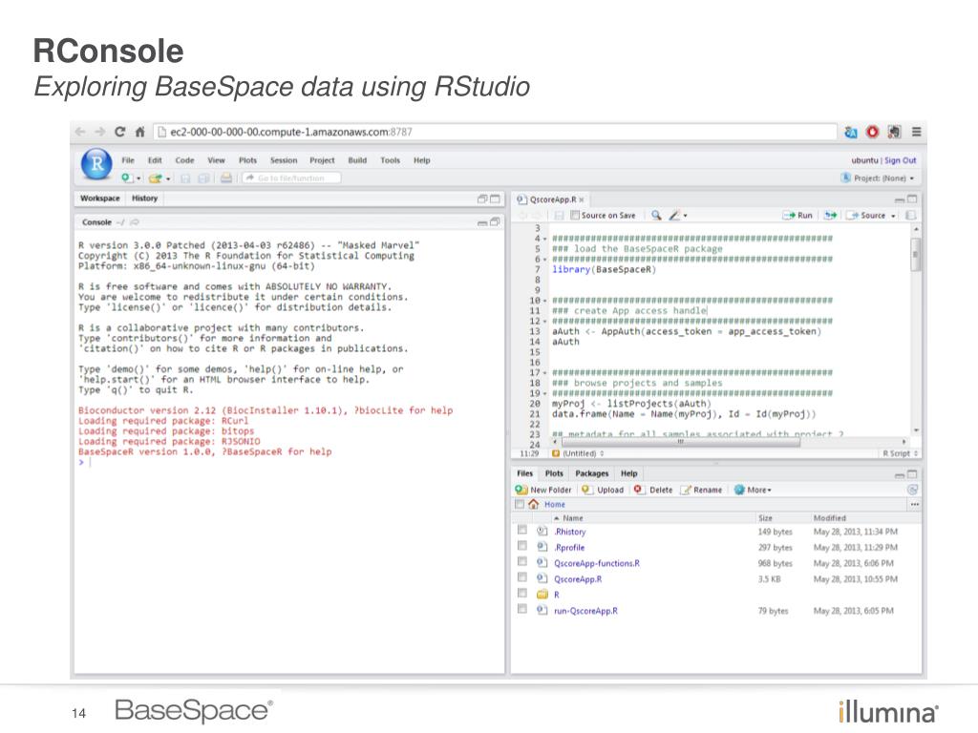Check the box for QscoreApp.R file row
Screen dimensions: 978x733
click(522, 577)
